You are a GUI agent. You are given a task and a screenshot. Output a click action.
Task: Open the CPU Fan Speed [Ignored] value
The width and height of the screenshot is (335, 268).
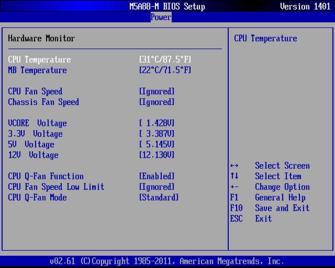[x=157, y=92]
